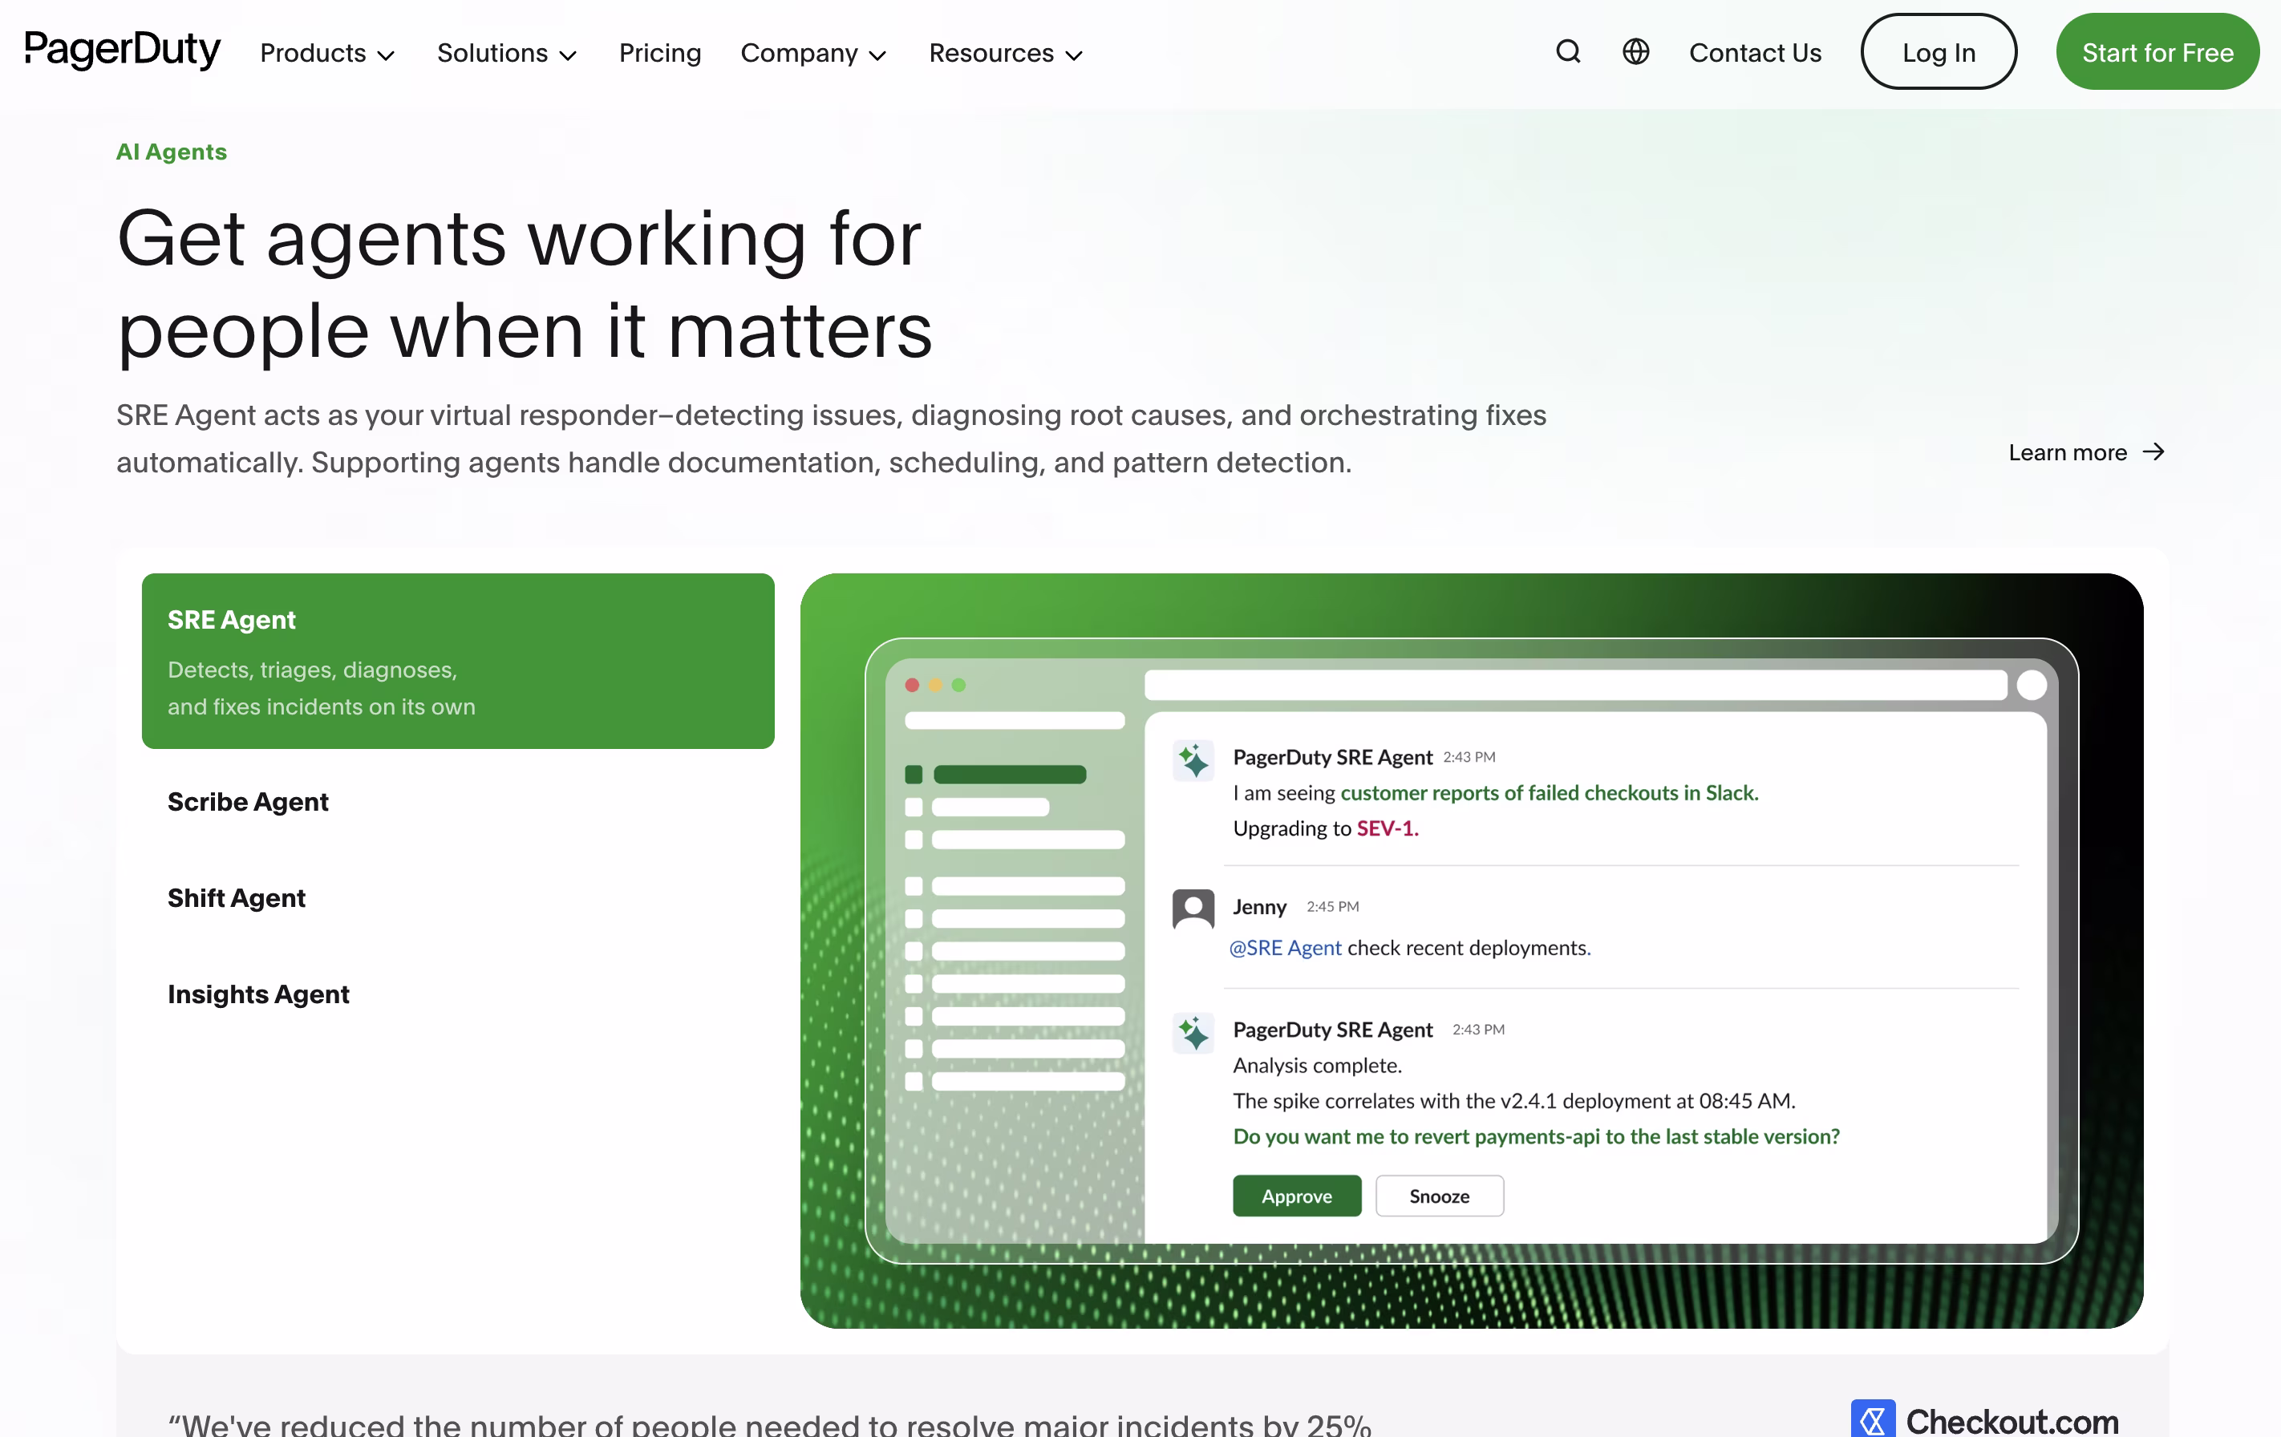Click the Checkout.com logo
Viewport: 2281px width, 1437px height.
1984,1420
